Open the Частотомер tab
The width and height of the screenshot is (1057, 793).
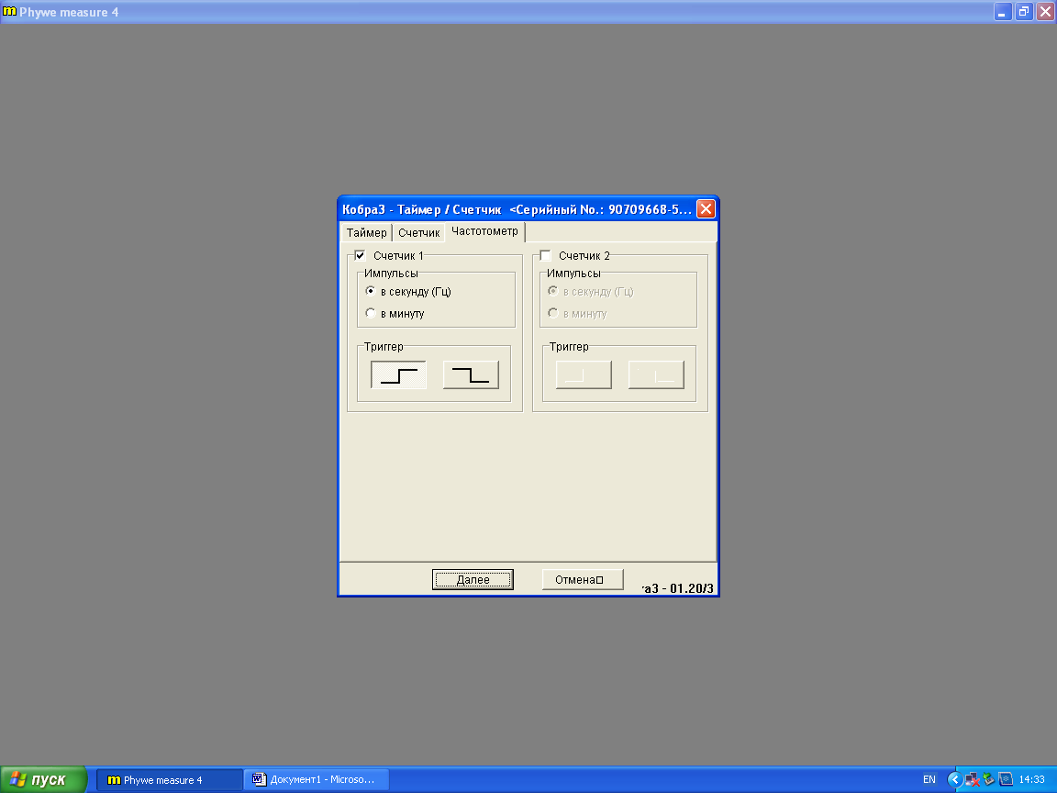[x=484, y=231]
